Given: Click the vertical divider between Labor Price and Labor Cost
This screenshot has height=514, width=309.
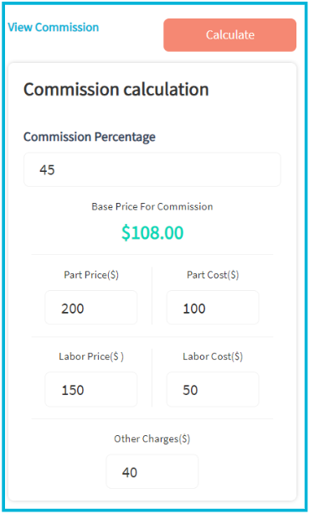Looking at the screenshot, I should point(152,377).
